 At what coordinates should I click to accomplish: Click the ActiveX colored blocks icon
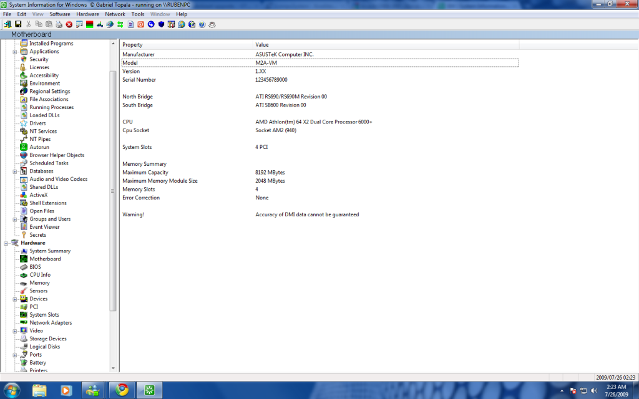pos(24,195)
